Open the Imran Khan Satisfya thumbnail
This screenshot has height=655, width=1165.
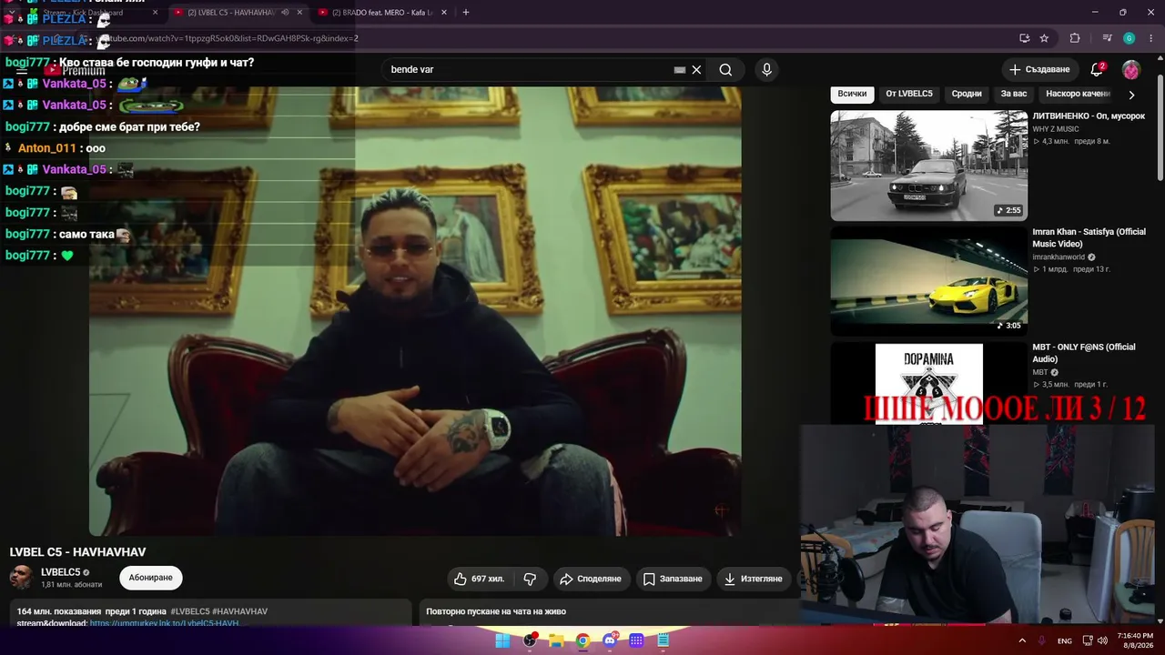pos(928,281)
